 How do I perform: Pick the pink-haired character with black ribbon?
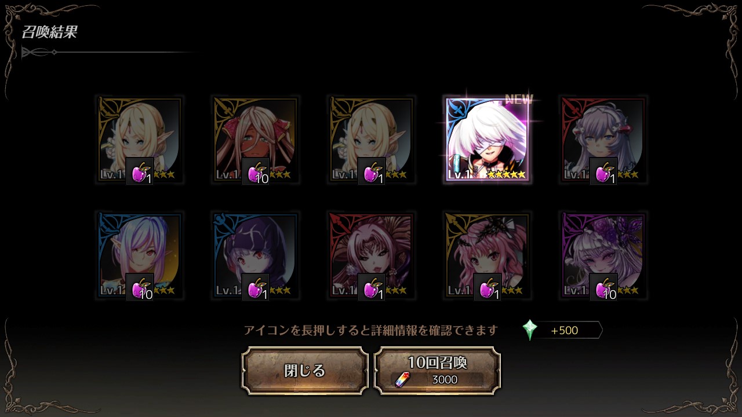click(x=488, y=255)
